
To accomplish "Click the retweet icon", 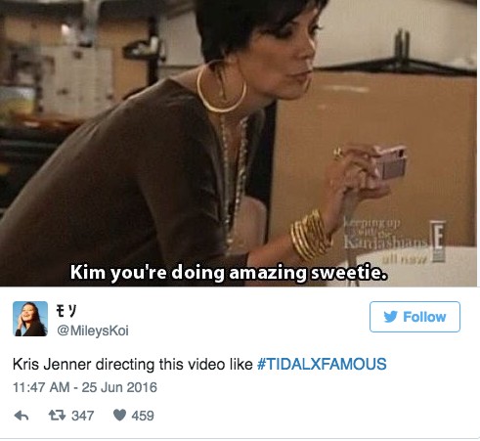I will pyautogui.click(x=57, y=416).
